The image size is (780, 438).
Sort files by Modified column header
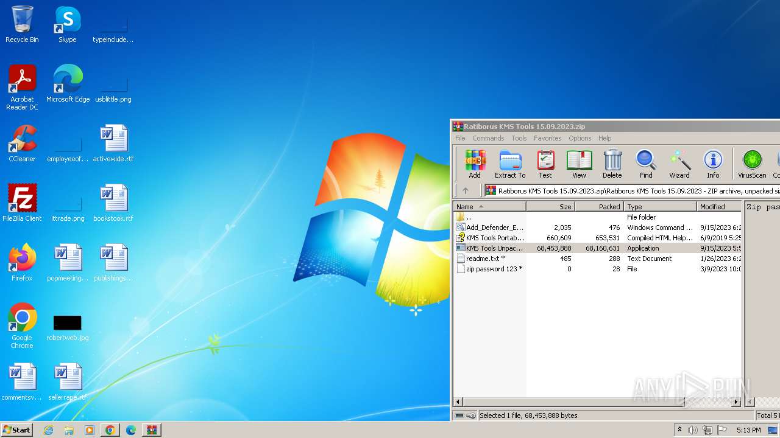click(x=719, y=207)
